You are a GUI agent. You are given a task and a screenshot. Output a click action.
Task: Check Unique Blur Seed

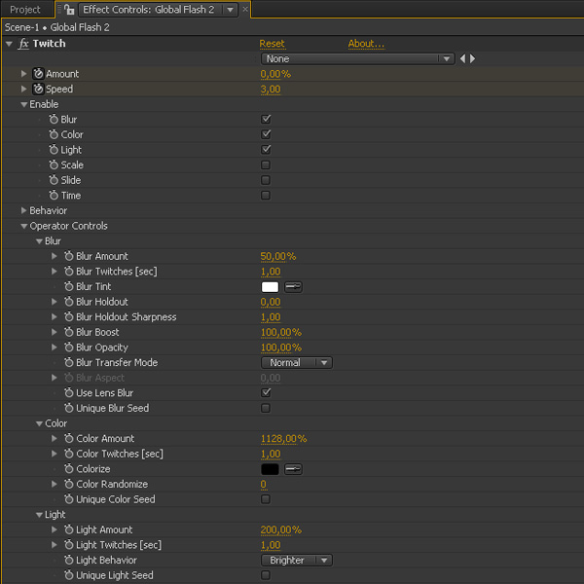(266, 408)
